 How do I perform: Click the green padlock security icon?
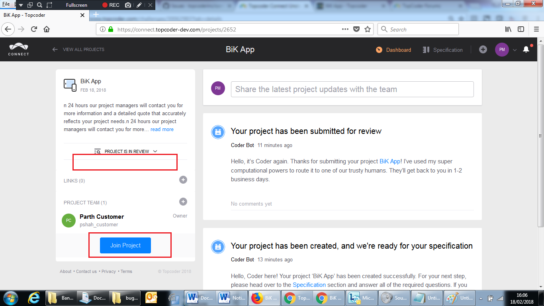110,29
